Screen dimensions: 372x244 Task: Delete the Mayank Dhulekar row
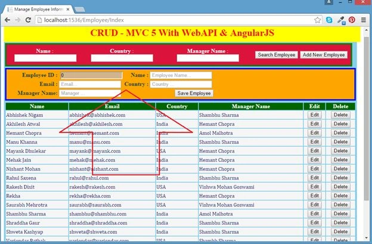340,151
